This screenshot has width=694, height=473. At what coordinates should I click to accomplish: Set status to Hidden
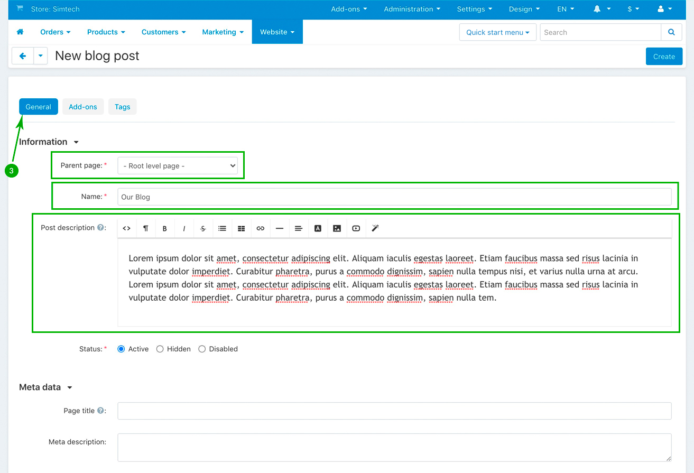click(x=160, y=349)
